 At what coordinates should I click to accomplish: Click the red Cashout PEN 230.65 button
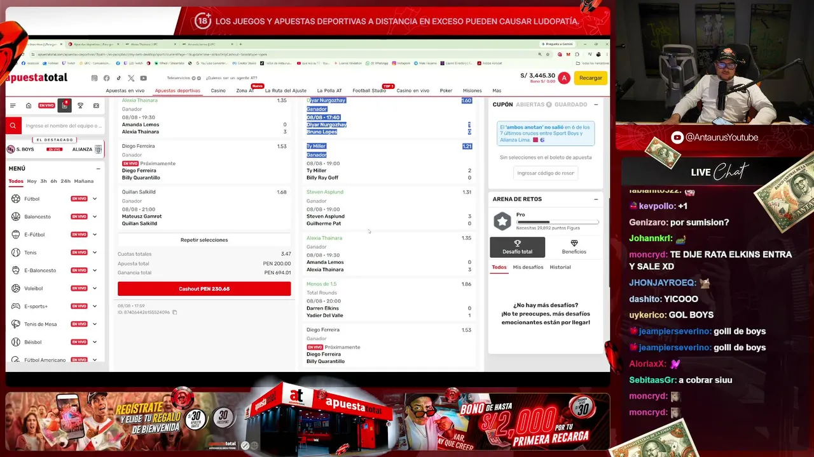204,289
